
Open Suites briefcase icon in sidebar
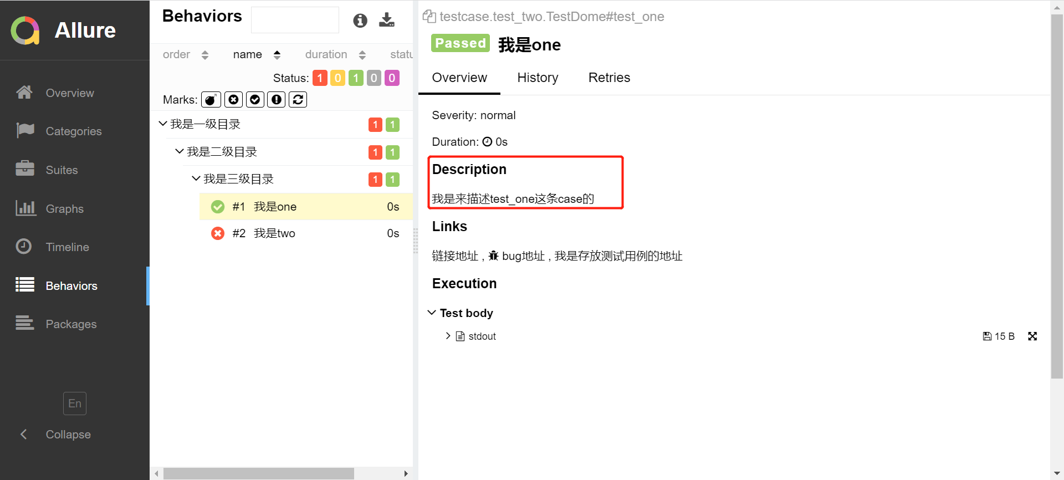click(x=25, y=168)
